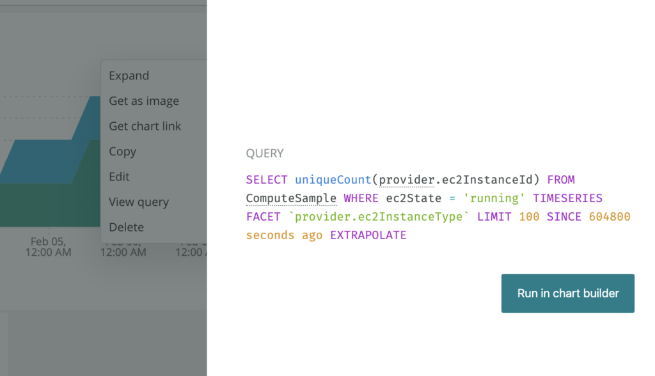
Task: Click the uniqueCount function in the query
Action: pos(333,180)
